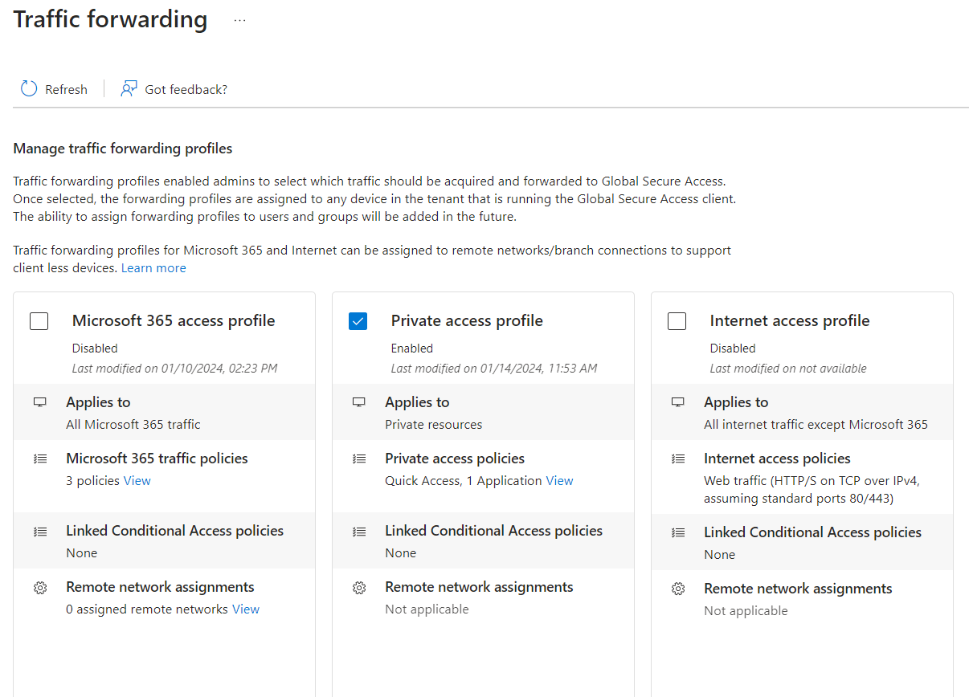Click gear icon beside Remote network assignments in Internet access card
The height and width of the screenshot is (697, 969).
click(678, 589)
